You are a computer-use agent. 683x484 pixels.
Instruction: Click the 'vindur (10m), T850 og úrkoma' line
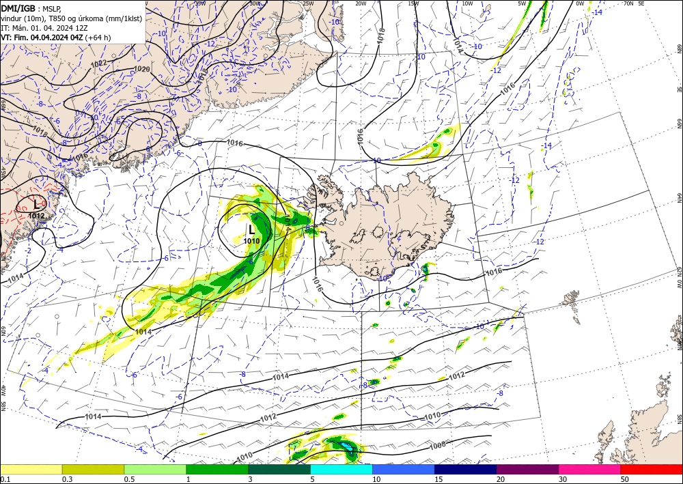[72, 18]
